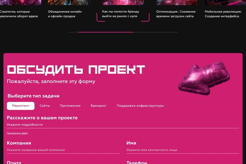
Task: Select the Брендинг task type
Action: [98, 106]
